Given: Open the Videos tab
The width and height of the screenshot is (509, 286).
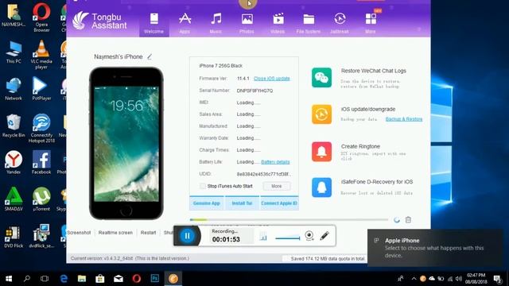Looking at the screenshot, I should point(278,23).
